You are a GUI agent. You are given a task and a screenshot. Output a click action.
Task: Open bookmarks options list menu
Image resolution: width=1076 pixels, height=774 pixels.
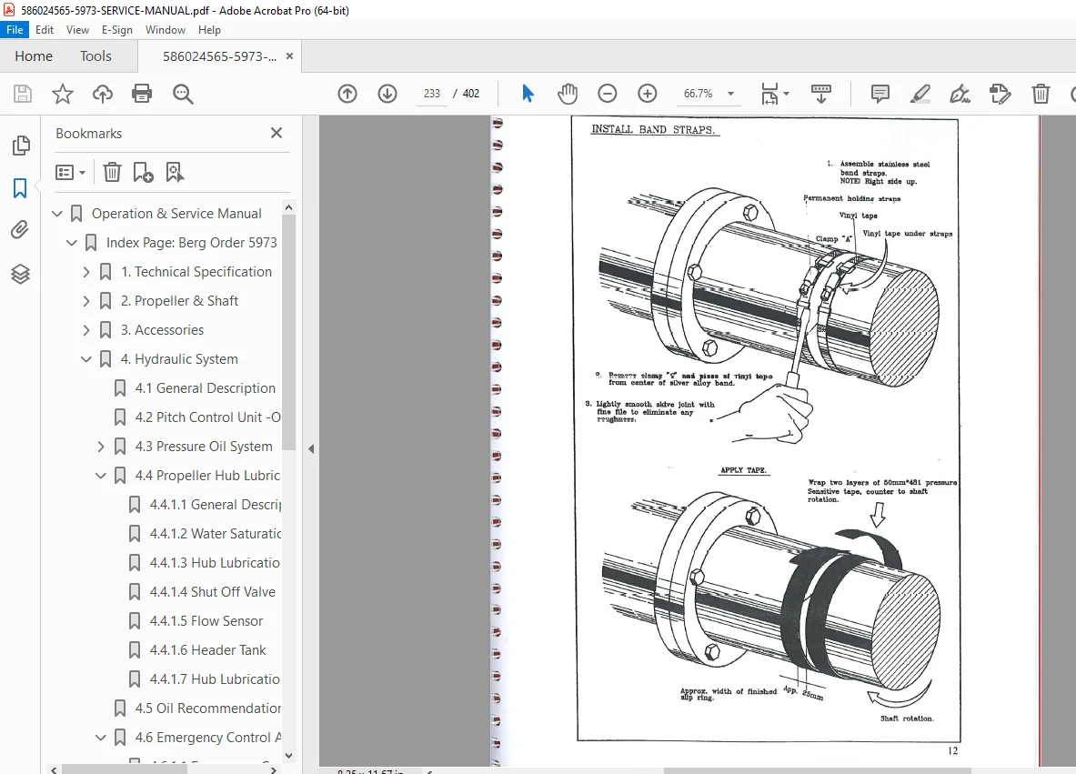coord(70,172)
